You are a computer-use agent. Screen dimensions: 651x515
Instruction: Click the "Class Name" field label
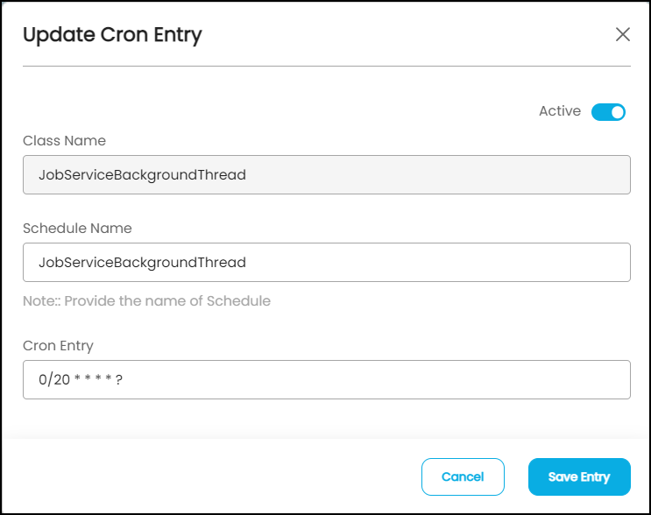coord(64,140)
